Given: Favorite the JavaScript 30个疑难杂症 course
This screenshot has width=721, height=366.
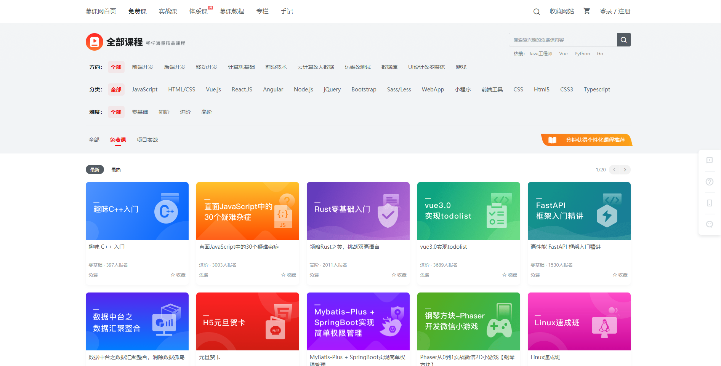Looking at the screenshot, I should [288, 275].
